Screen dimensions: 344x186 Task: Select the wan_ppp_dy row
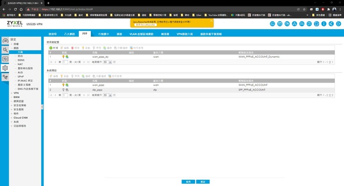click(x=192, y=57)
